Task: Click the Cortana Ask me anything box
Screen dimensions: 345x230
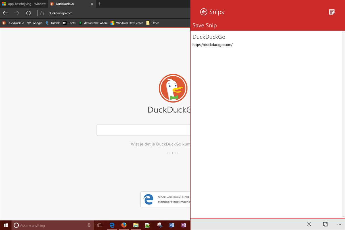Action: tap(53, 225)
